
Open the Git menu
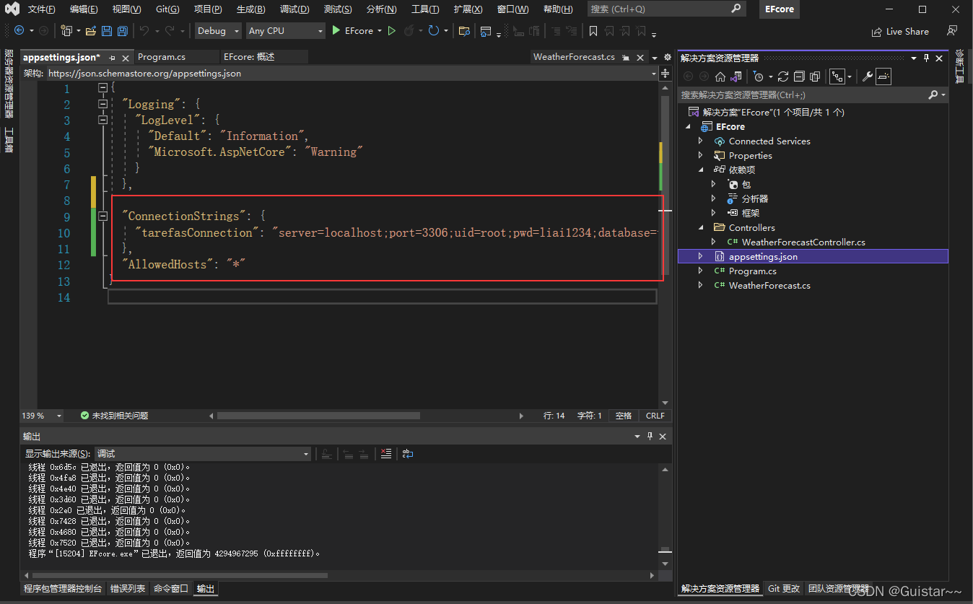(x=167, y=9)
